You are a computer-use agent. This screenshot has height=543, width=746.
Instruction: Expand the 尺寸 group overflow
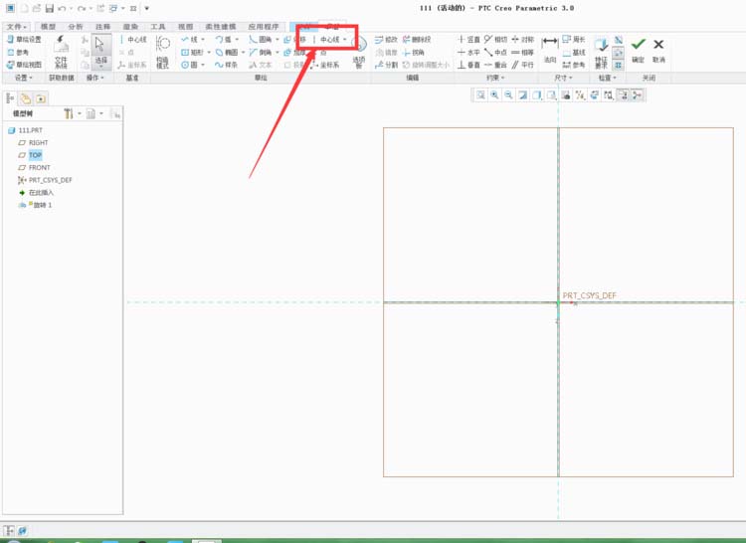coord(564,78)
